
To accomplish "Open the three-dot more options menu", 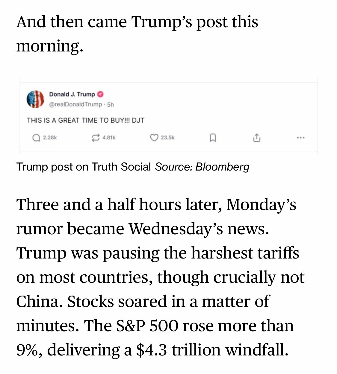I will pos(300,138).
